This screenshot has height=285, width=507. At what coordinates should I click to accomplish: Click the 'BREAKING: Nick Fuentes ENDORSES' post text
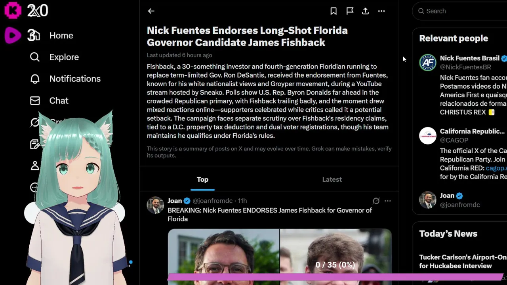270,215
